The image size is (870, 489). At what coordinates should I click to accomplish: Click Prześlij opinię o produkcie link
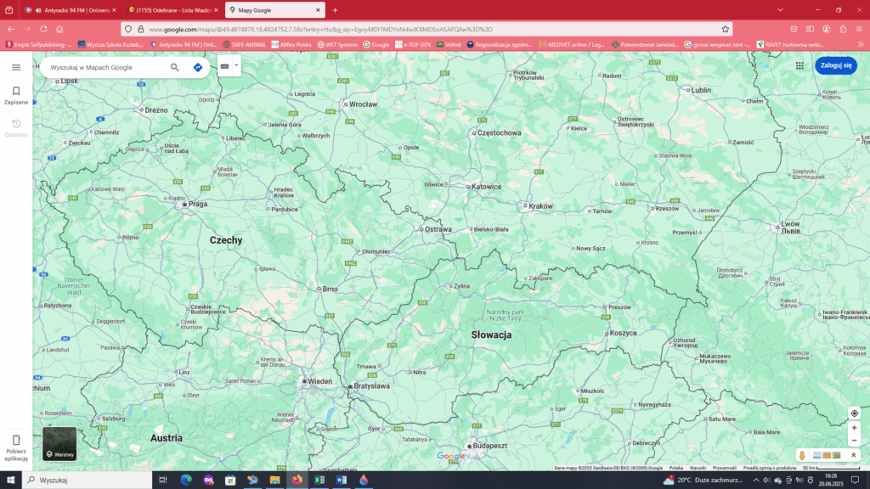pyautogui.click(x=770, y=468)
